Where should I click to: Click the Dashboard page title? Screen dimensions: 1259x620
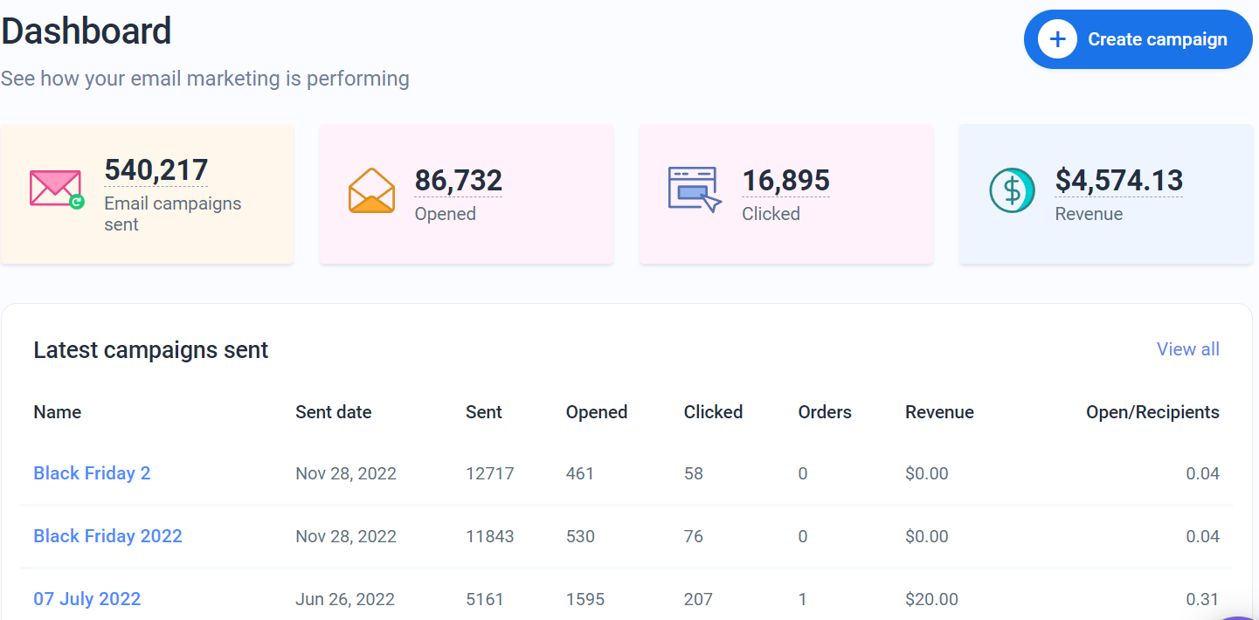pyautogui.click(x=86, y=31)
